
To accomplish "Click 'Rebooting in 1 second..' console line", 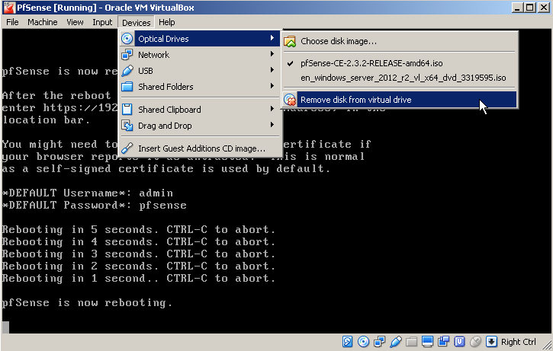I will [x=138, y=278].
